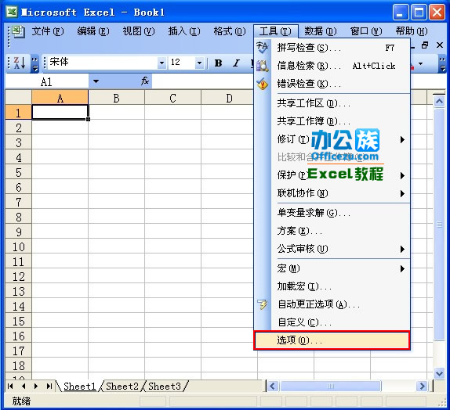Click the Sort Descending Z-A icon
Image resolution: width=450 pixels, height=410 pixels.
(20, 63)
